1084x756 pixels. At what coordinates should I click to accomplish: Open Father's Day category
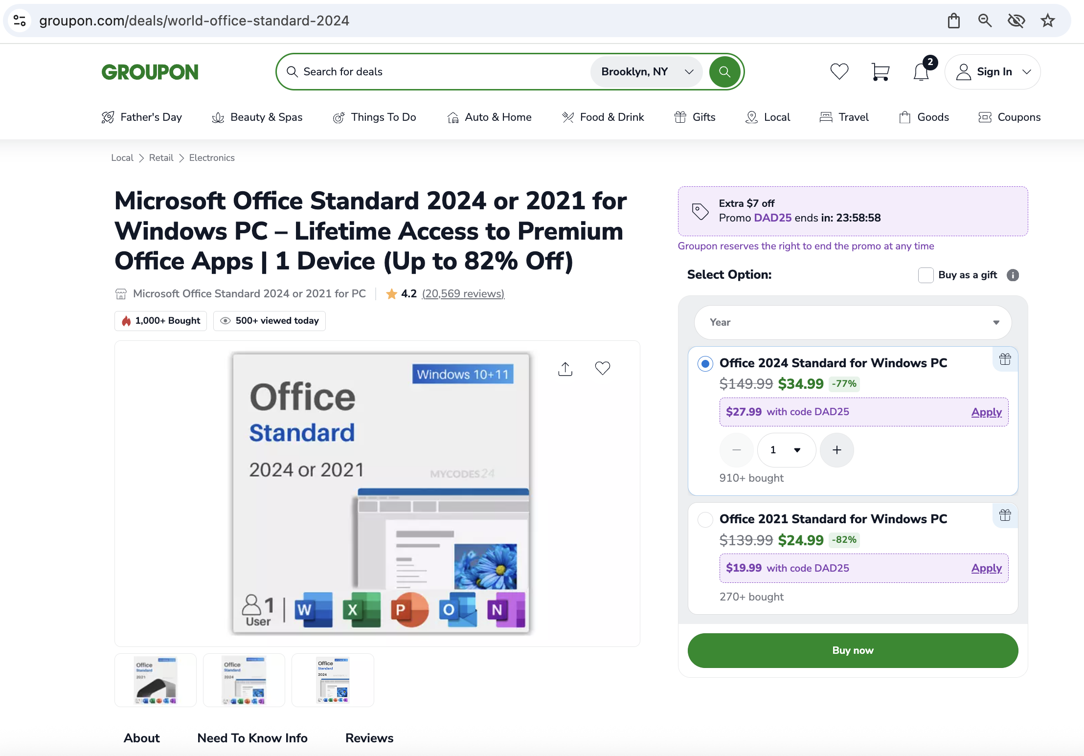[142, 117]
